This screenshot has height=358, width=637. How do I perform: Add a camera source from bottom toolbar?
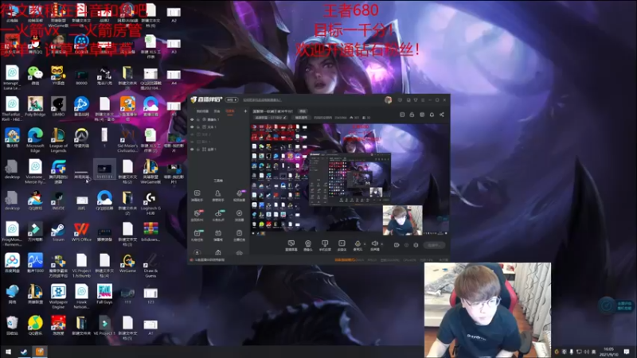pos(308,245)
